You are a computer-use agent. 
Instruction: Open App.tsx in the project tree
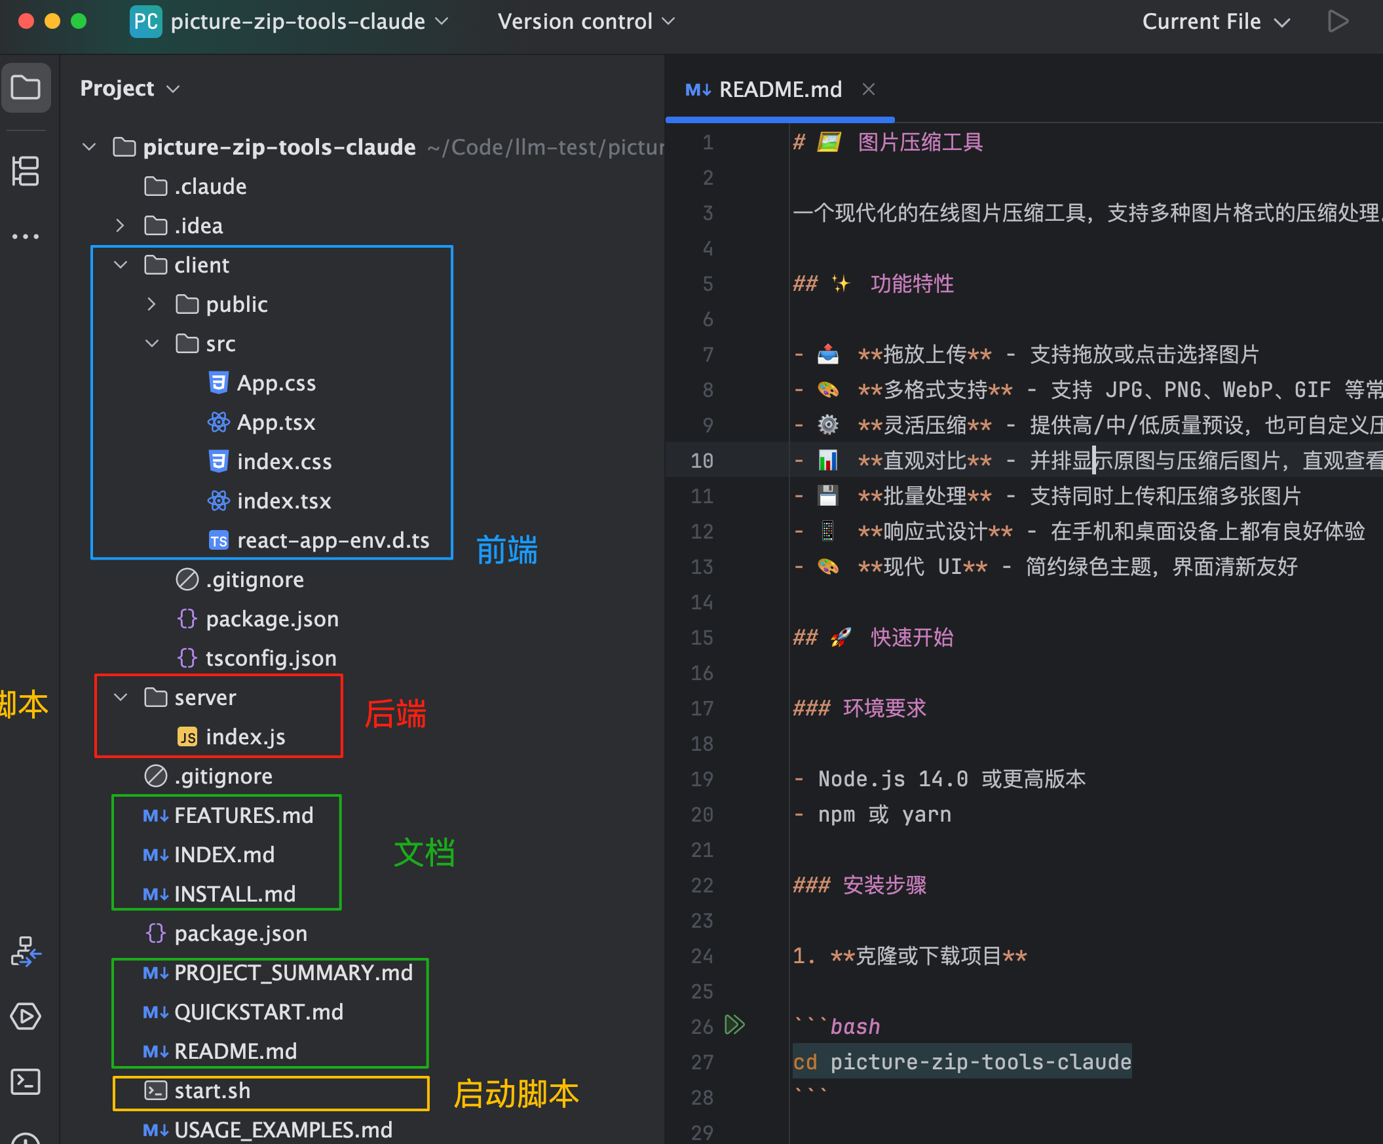coord(276,422)
